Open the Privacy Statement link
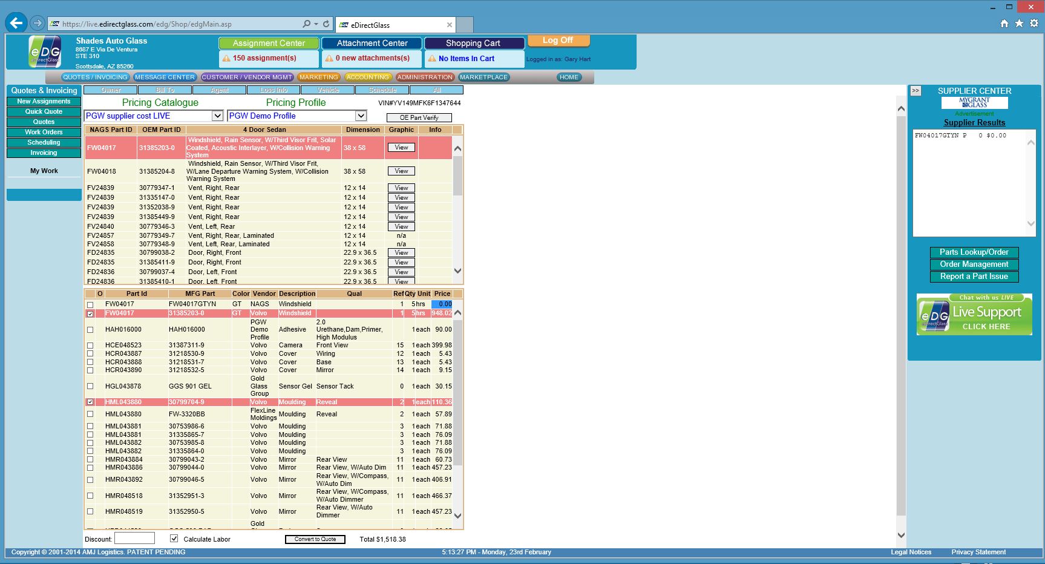The image size is (1045, 564). [x=978, y=552]
